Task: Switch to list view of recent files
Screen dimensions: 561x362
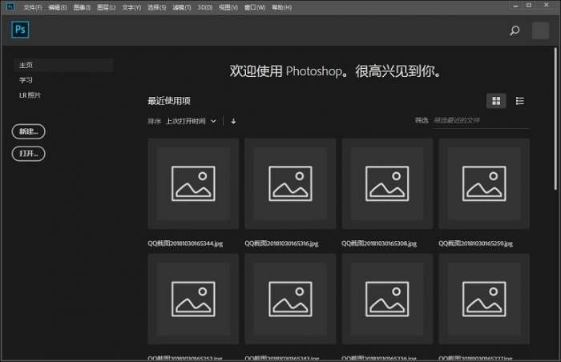Action: pos(519,101)
